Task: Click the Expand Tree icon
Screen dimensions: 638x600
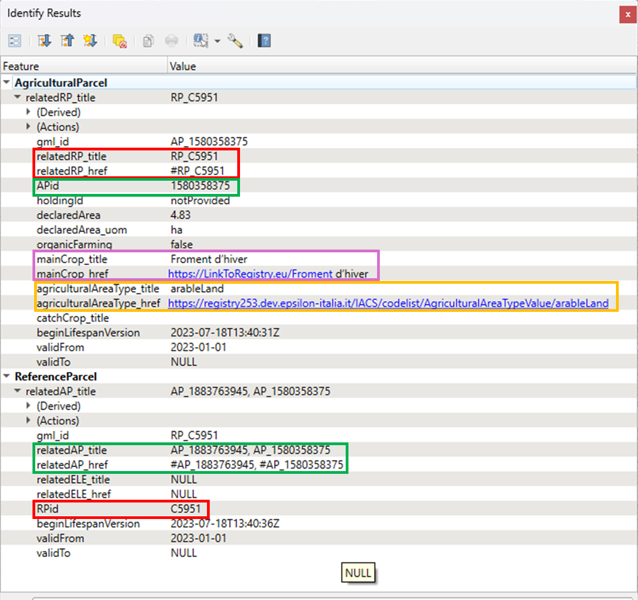Action: pyautogui.click(x=45, y=41)
